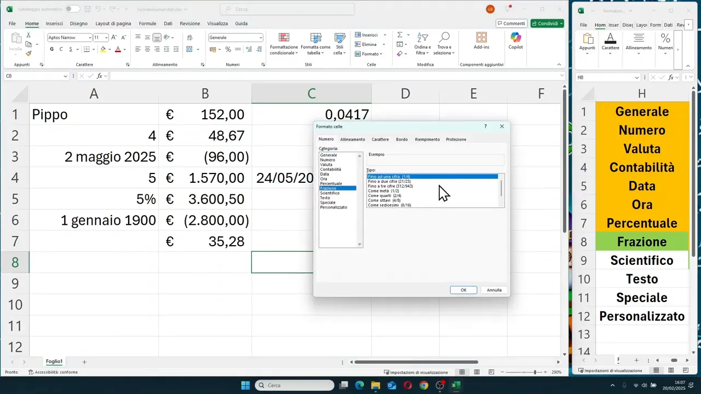Select 'Come quarti (2/4)' in Tipo list
701x394 pixels.
(x=384, y=195)
